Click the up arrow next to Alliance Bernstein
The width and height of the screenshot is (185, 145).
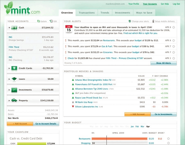tap(73, 89)
